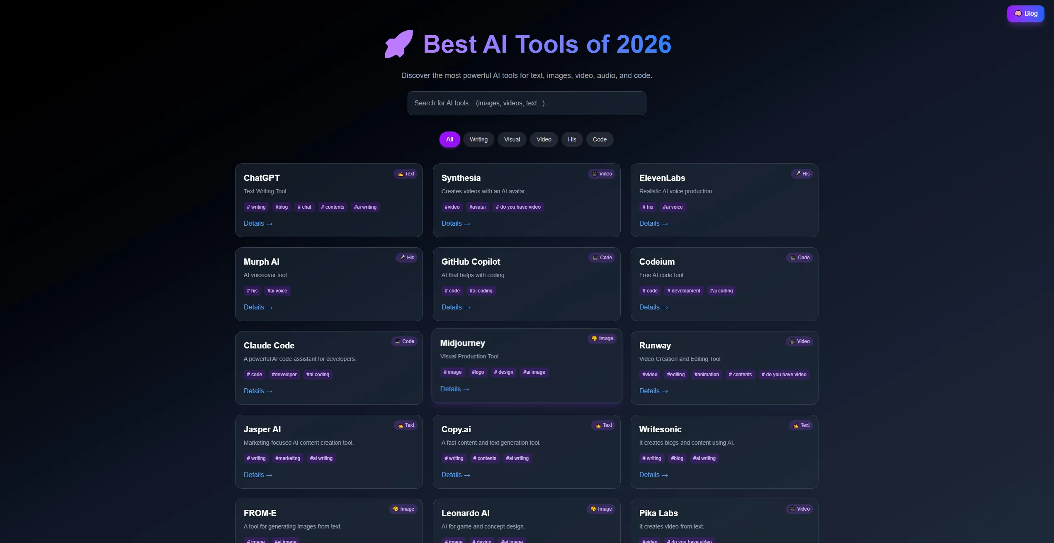View Writesonic Details

point(653,475)
